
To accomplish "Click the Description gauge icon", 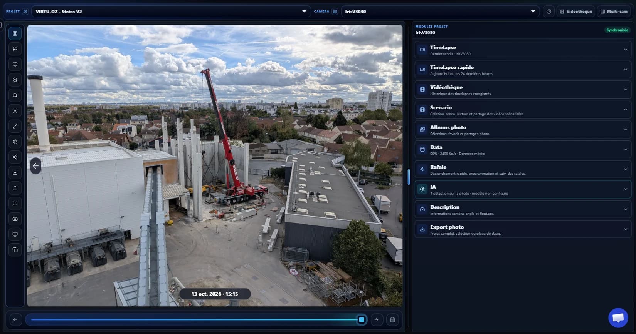I will [422, 209].
